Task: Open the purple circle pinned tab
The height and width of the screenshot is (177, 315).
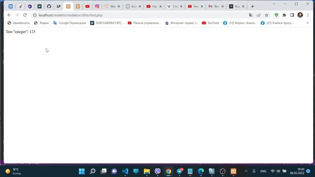Action: (30, 6)
